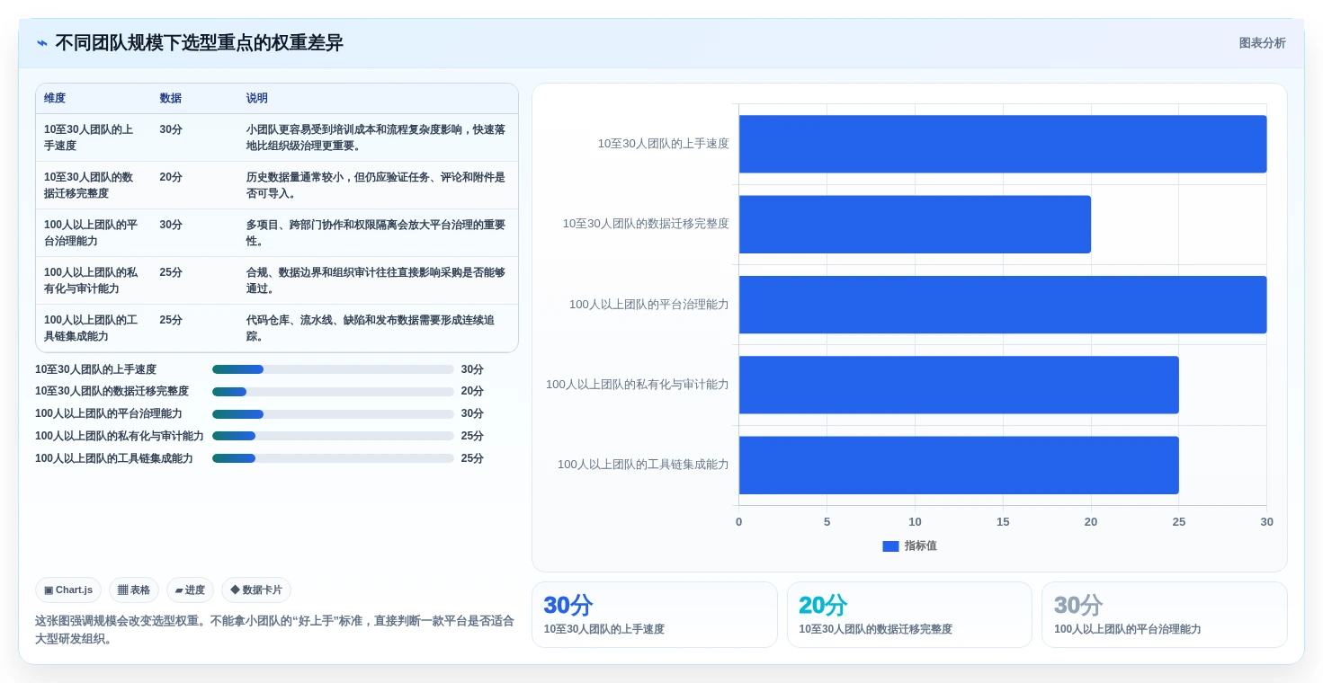
Task: Click chart bar for 10至30人团队的上手速度
Action: click(x=1003, y=144)
